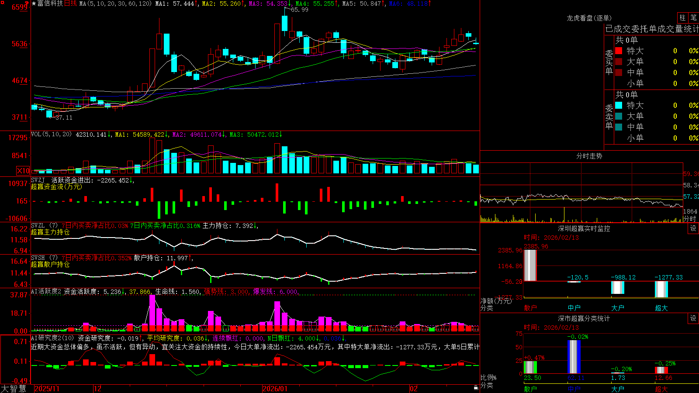Click the 散户 label under 深圳超赢实时监控

tap(530, 308)
